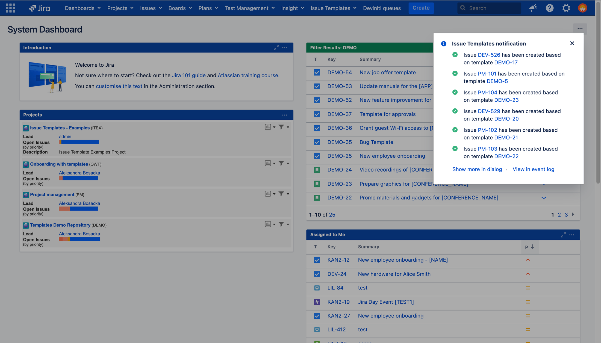Click the Jira logo in the header
The width and height of the screenshot is (601, 343).
[x=39, y=8]
